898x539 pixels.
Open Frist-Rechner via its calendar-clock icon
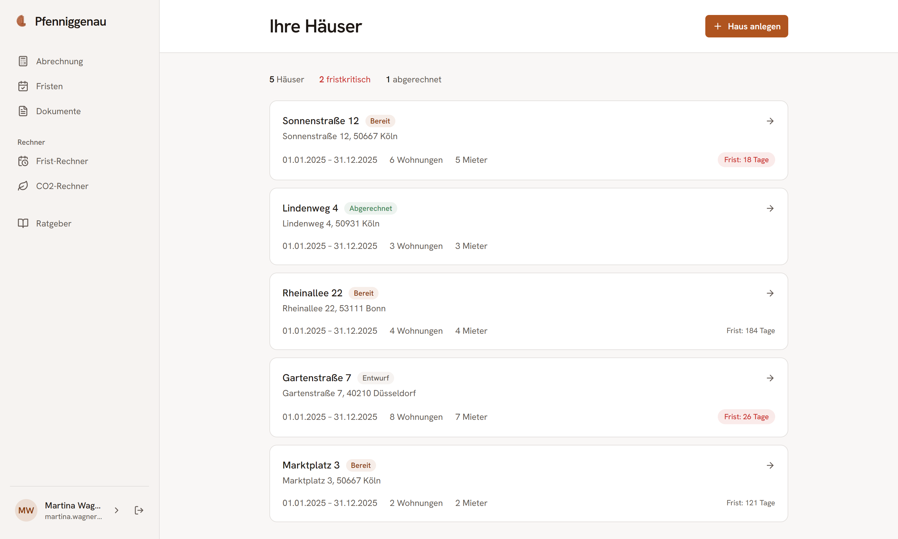click(23, 161)
